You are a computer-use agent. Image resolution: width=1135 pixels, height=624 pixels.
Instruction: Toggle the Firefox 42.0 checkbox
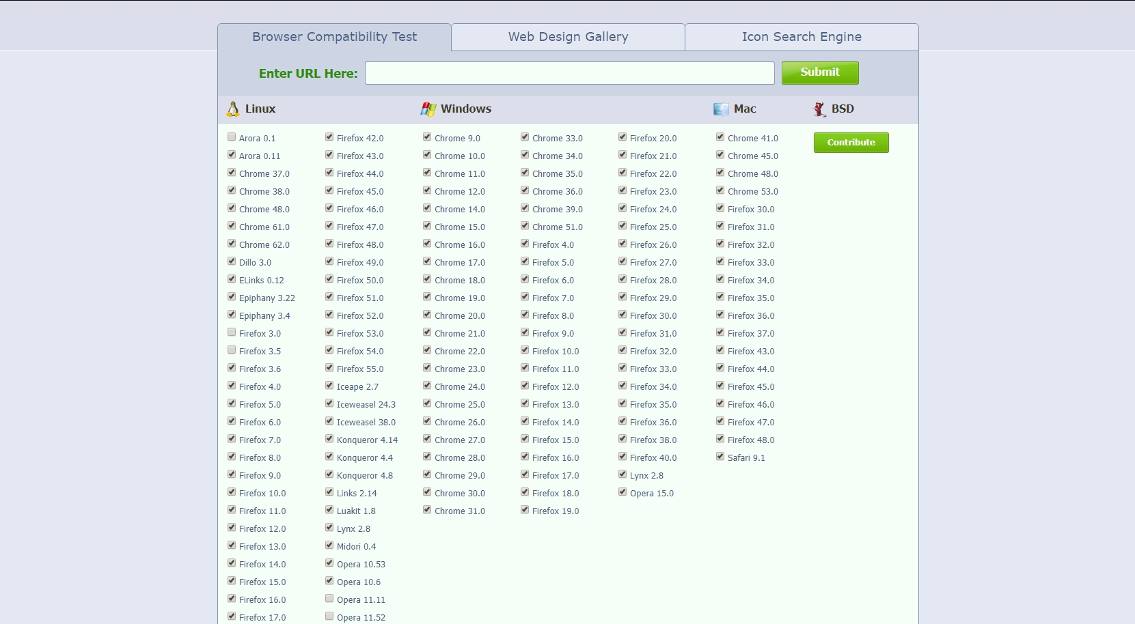click(329, 137)
